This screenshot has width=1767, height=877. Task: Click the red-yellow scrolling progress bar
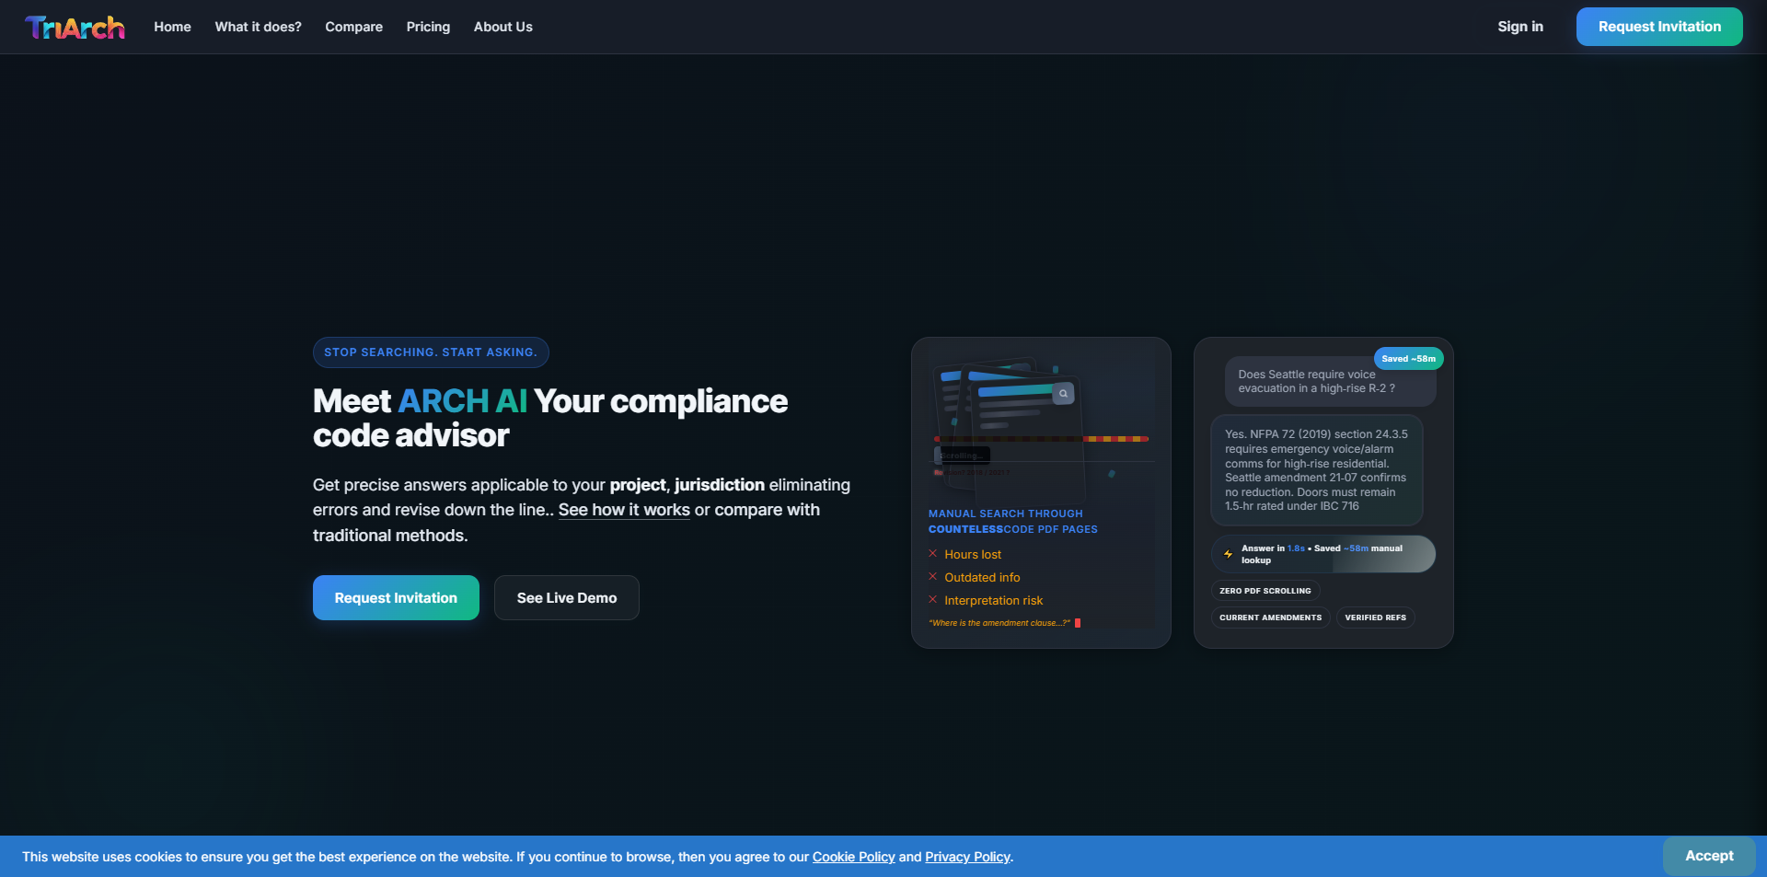(1041, 439)
